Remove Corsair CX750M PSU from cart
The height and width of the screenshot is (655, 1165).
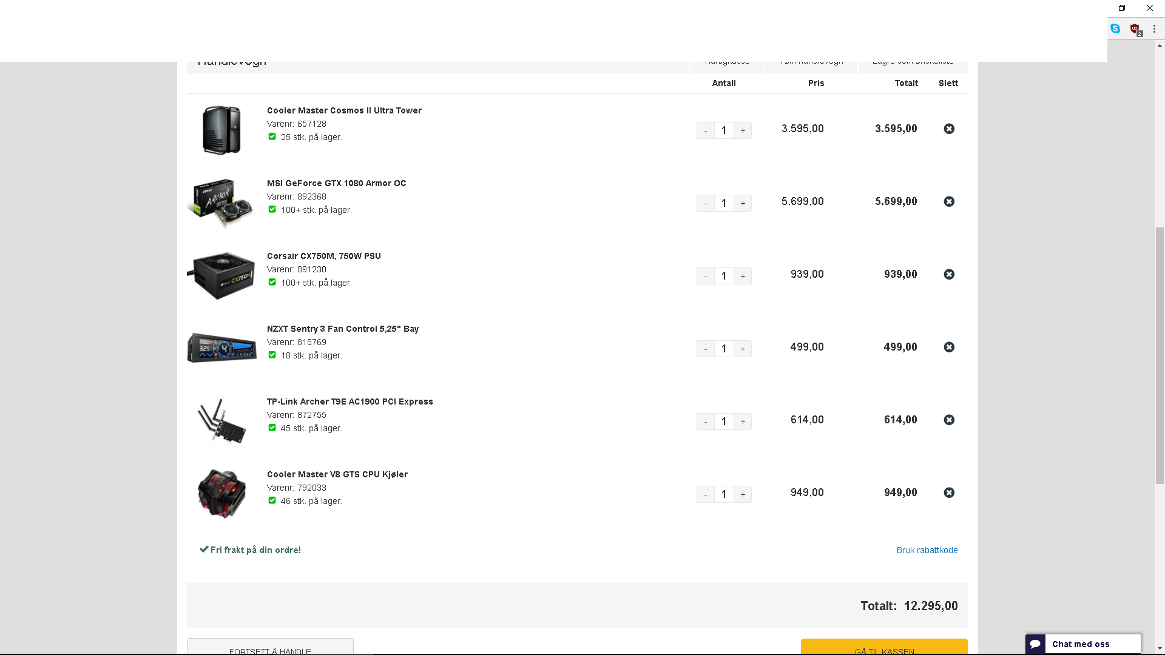point(949,274)
